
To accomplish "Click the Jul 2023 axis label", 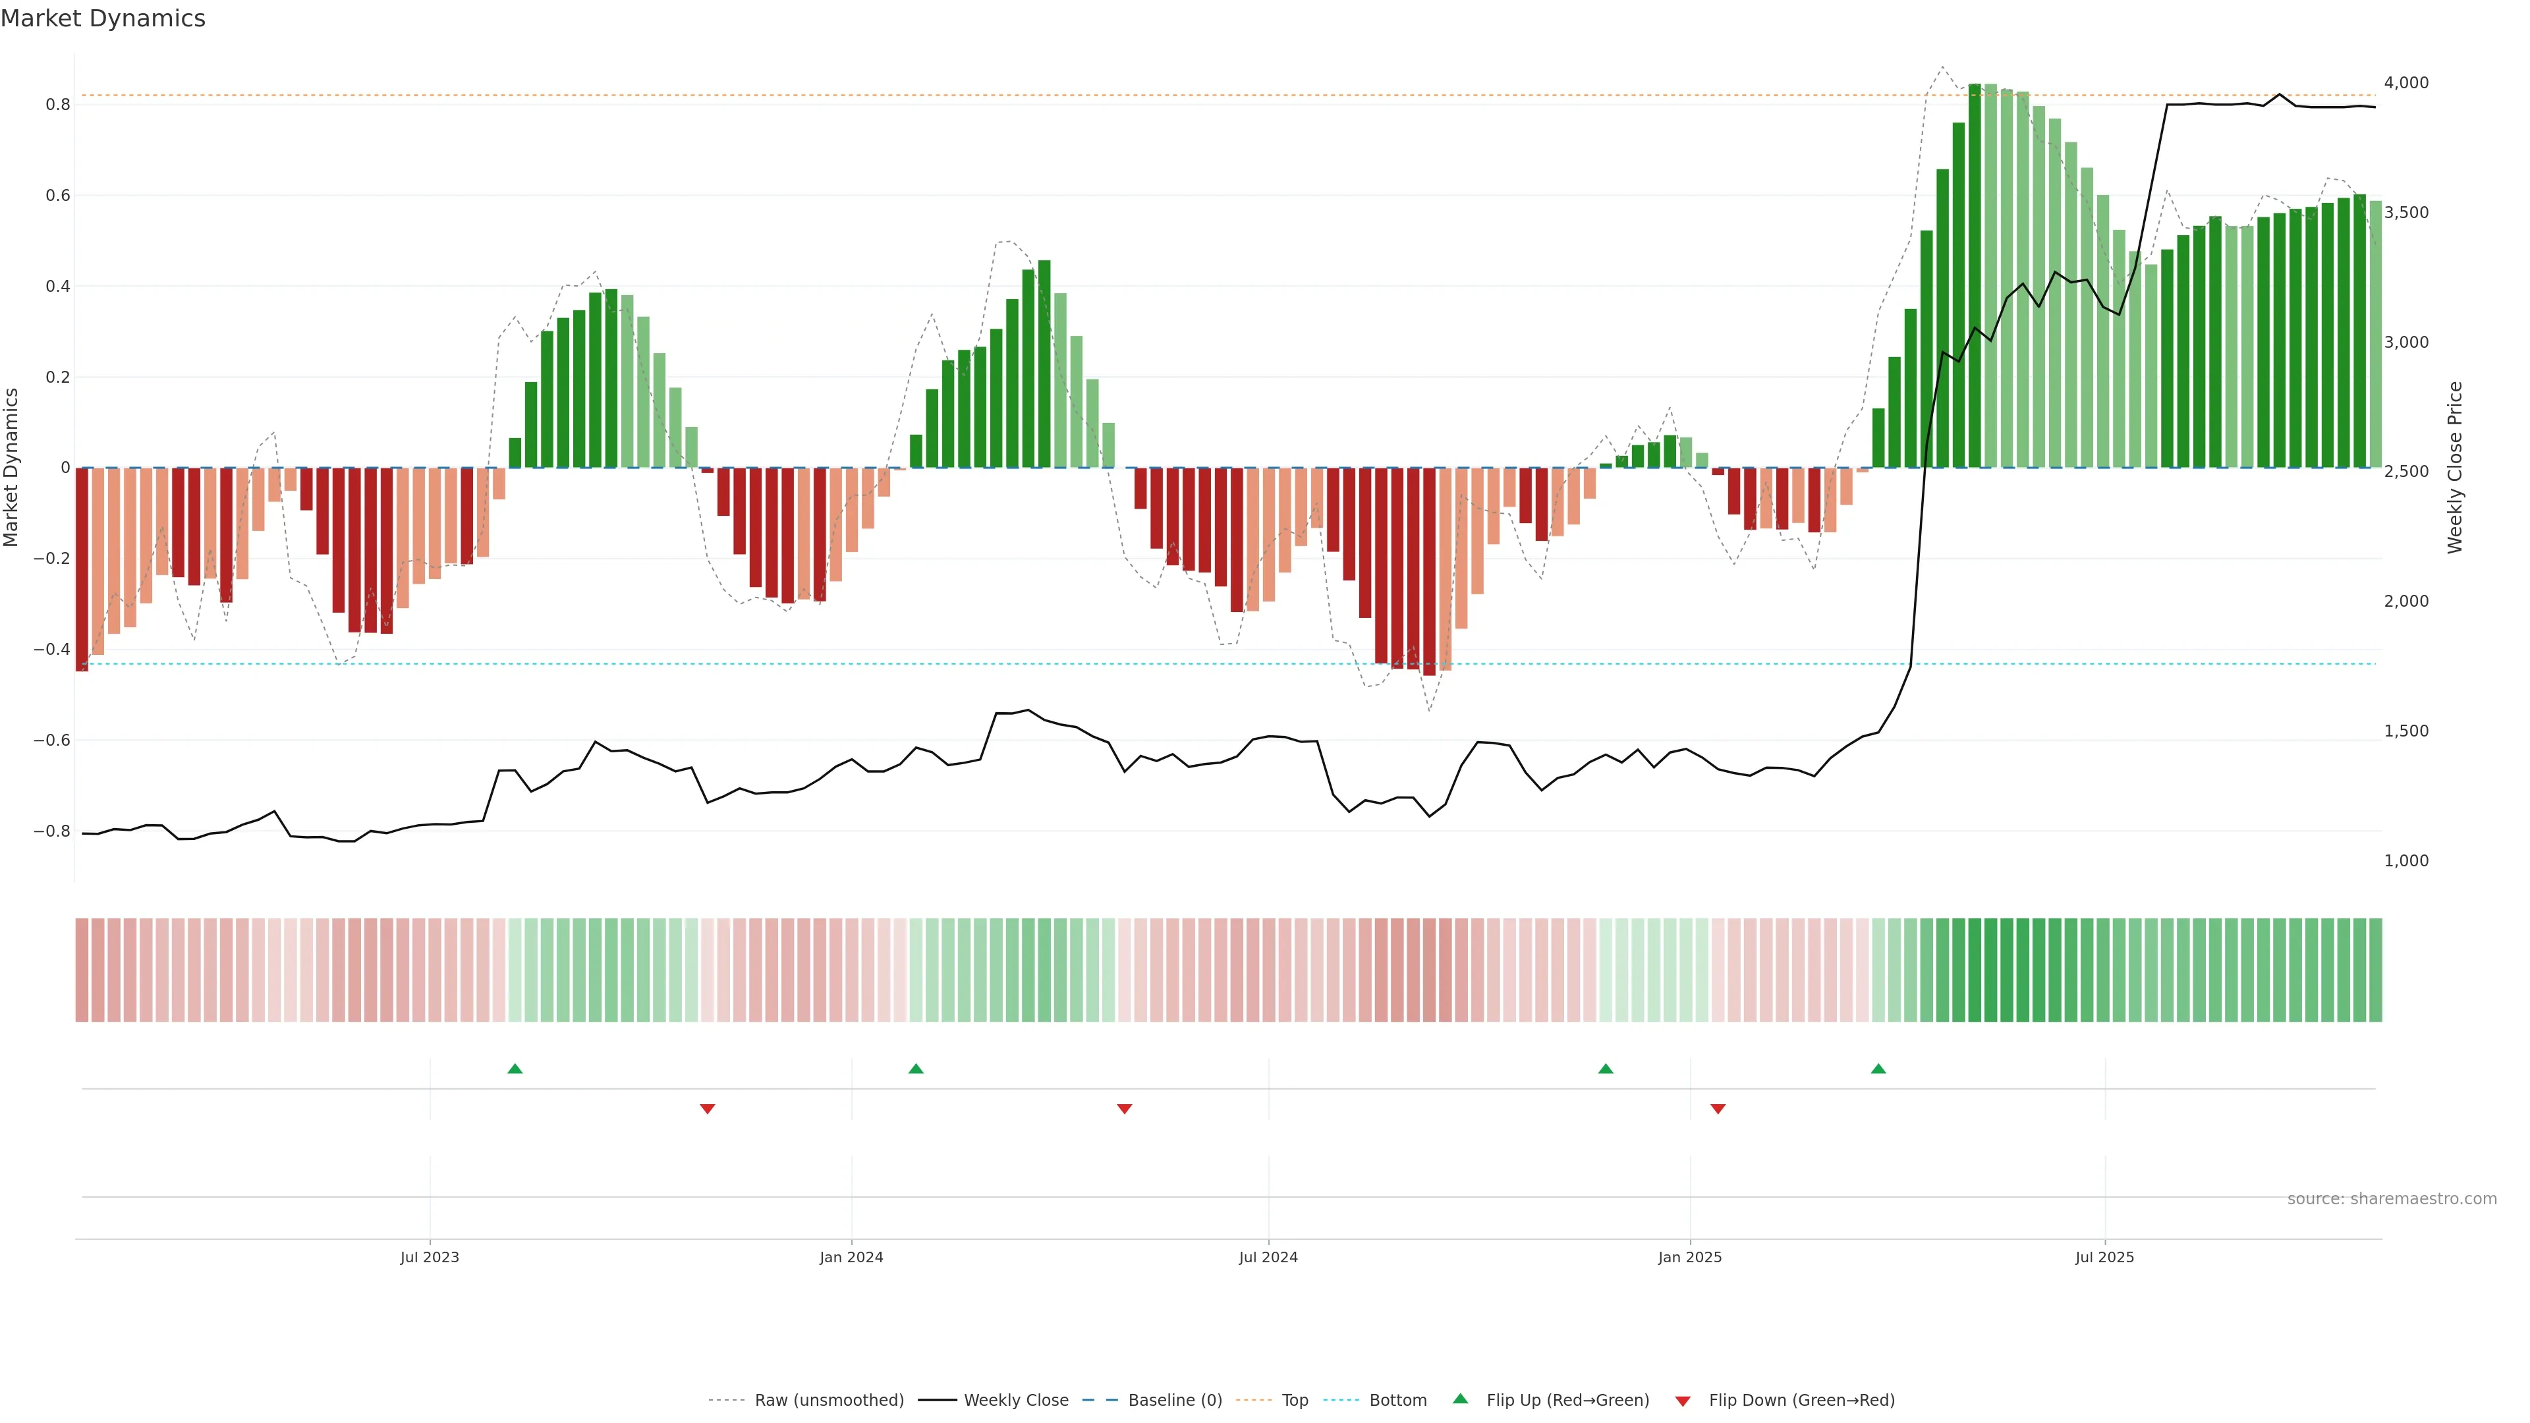I will [429, 1257].
